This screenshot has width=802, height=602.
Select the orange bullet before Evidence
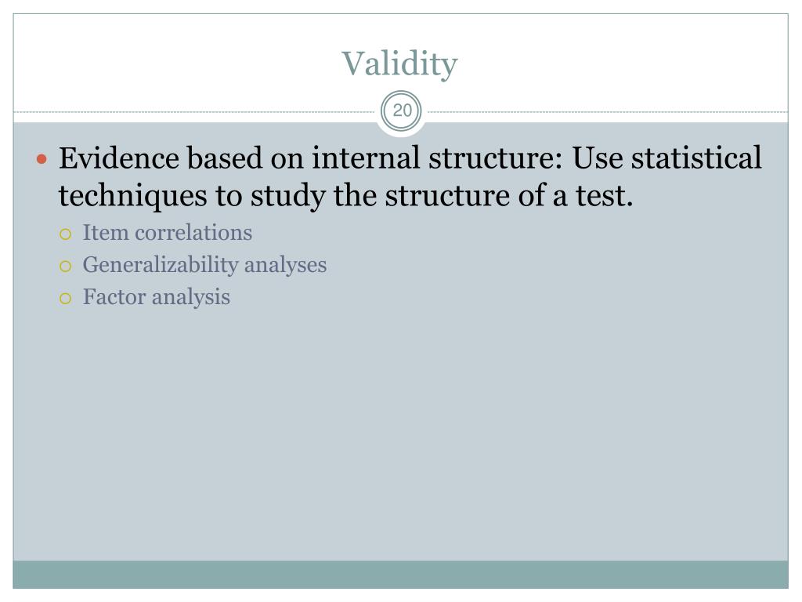42,159
